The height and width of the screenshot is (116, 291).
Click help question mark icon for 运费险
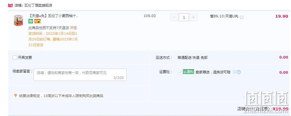coord(239,72)
